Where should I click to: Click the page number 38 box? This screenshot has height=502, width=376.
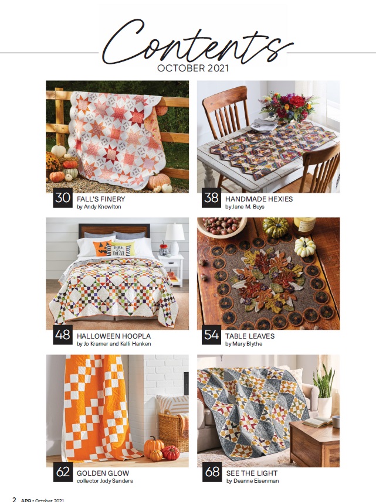[x=212, y=198]
